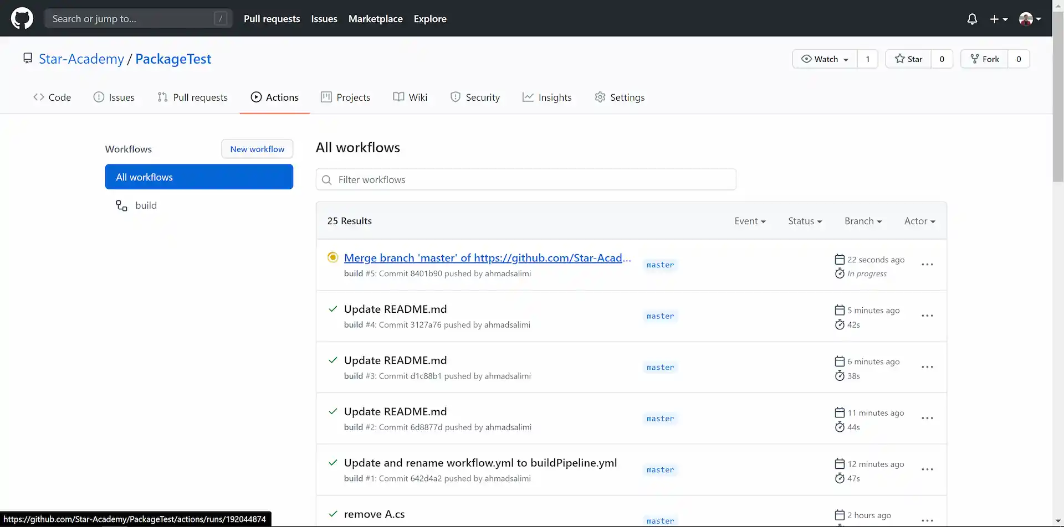This screenshot has height=527, width=1064.
Task: Click the calendar icon next to 22 seconds ago
Action: 840,259
